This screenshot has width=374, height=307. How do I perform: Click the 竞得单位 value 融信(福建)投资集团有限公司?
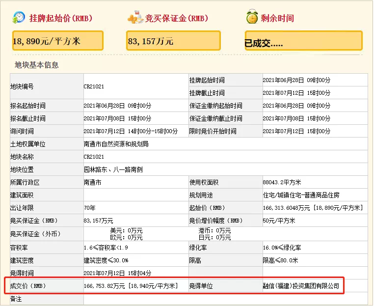coord(301,286)
